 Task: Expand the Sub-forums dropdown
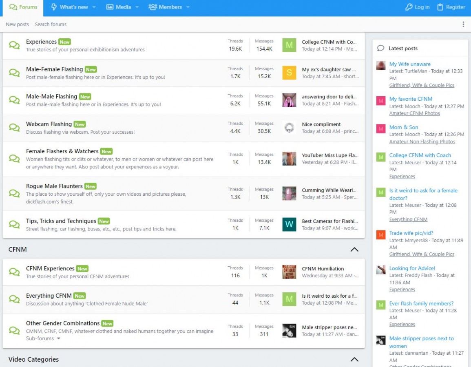coord(58,338)
